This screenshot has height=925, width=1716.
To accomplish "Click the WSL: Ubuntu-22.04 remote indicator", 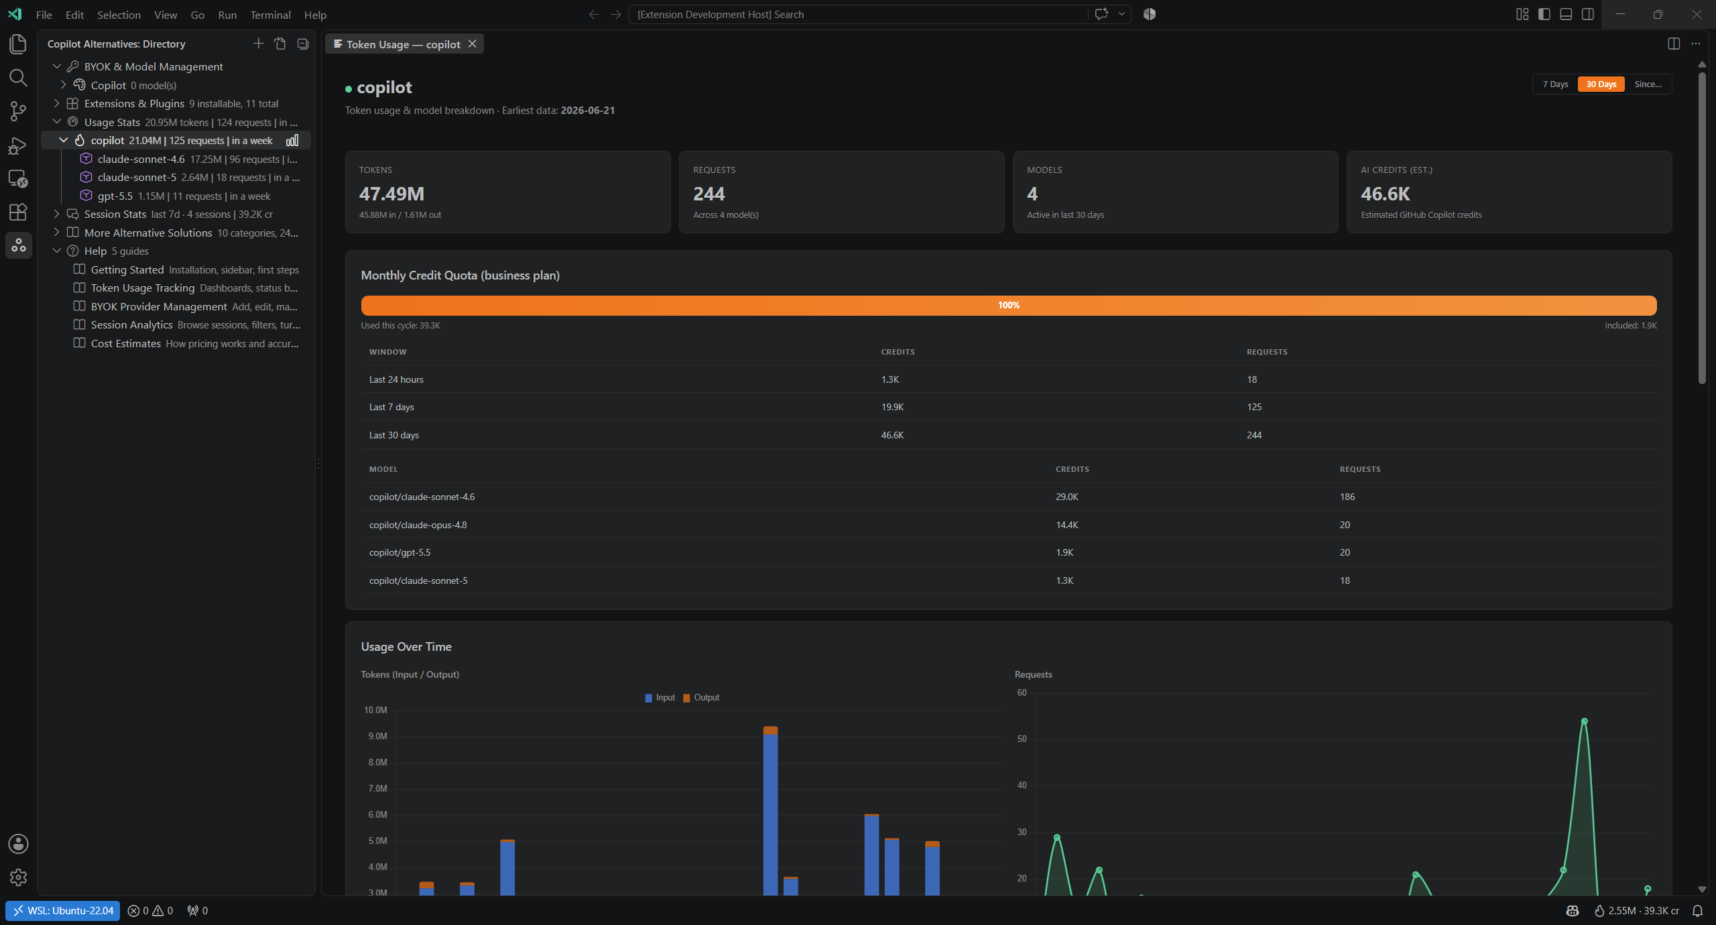I will tap(63, 911).
